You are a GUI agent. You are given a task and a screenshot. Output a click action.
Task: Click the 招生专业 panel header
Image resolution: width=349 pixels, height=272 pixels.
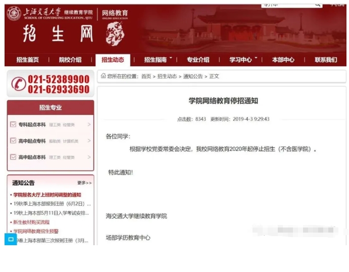[x=51, y=107]
